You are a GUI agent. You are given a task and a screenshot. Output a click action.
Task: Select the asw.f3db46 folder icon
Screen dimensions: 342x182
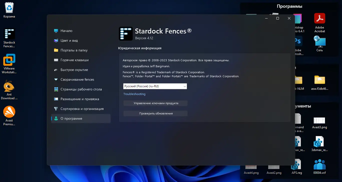[x=320, y=83]
